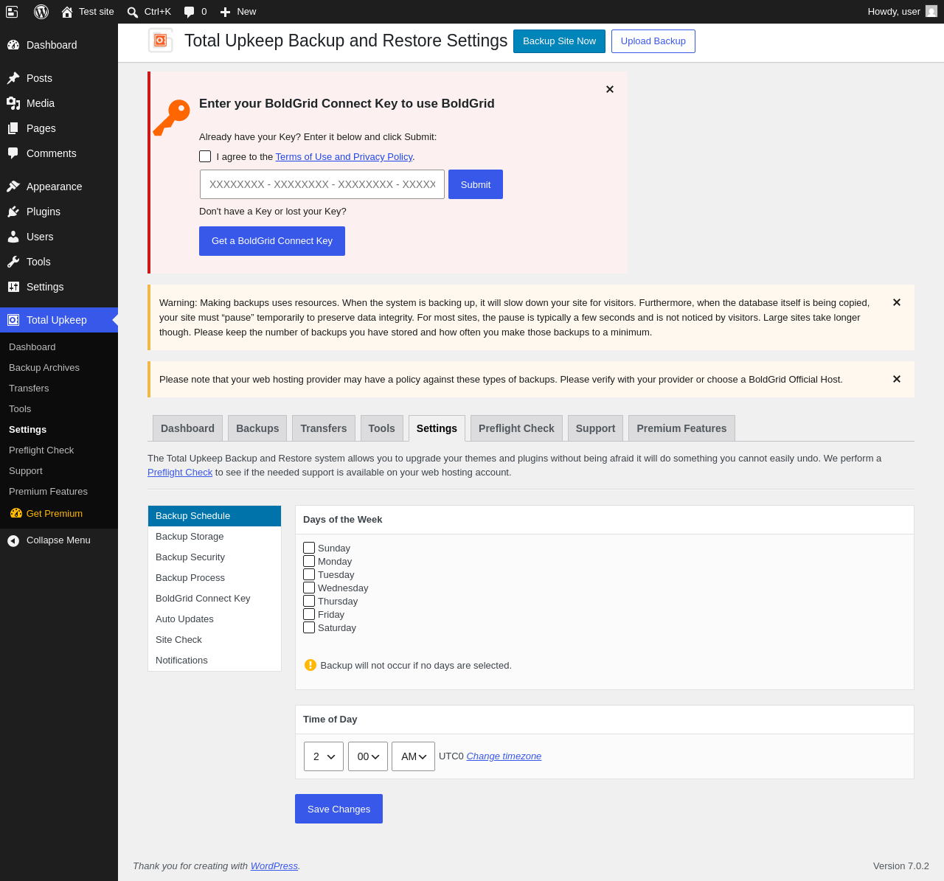Switch to the Transfers tab
The width and height of the screenshot is (944, 881).
tap(324, 428)
